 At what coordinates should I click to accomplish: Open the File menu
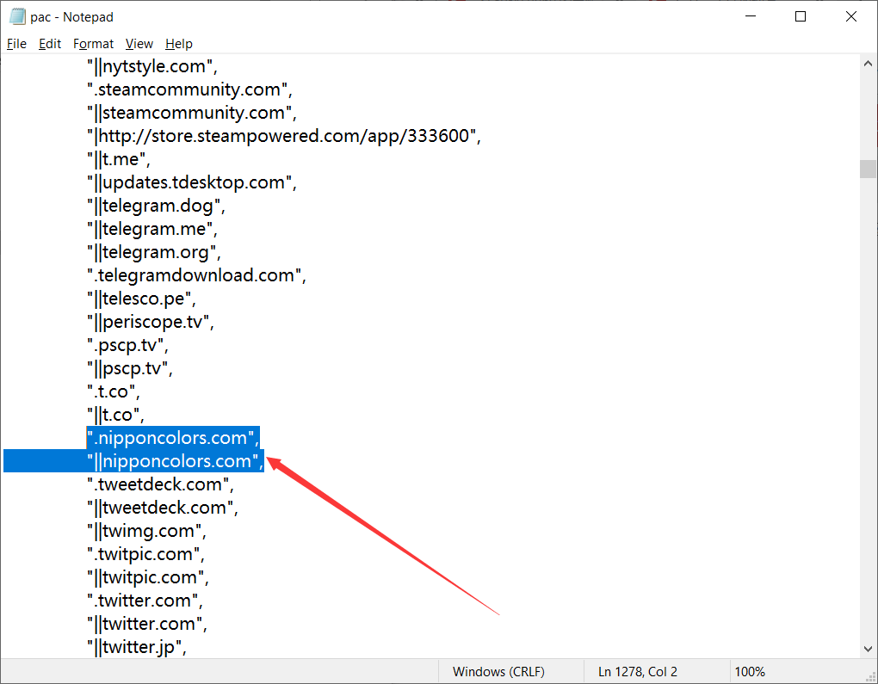coord(16,44)
